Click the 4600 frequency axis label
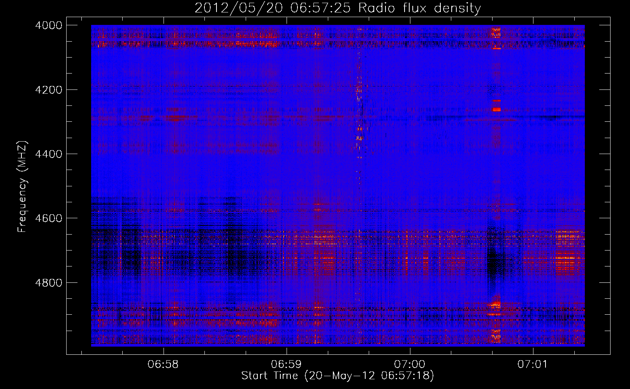The height and width of the screenshot is (389, 630). pos(49,218)
